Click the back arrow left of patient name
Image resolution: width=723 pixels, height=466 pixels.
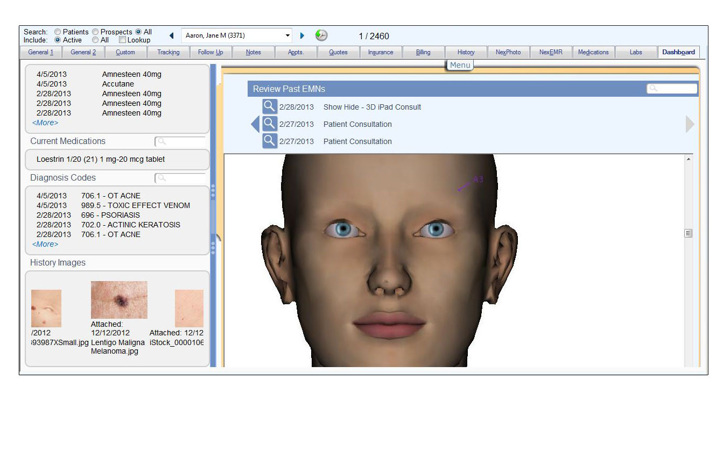(171, 35)
